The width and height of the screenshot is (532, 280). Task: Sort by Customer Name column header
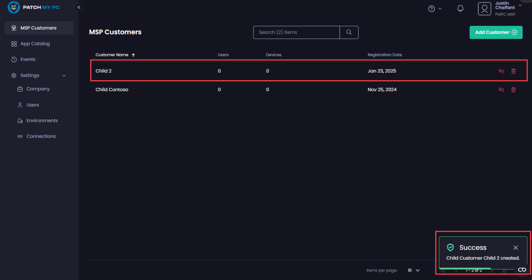[112, 55]
